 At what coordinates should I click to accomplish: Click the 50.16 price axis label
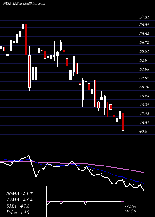(x=144, y=87)
